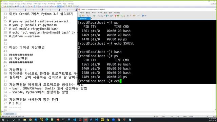Screen dimensions: 217x122
Task: Click the green Xftp icon in Xshell toolbar
Action: pyautogui.click(x=118, y=16)
